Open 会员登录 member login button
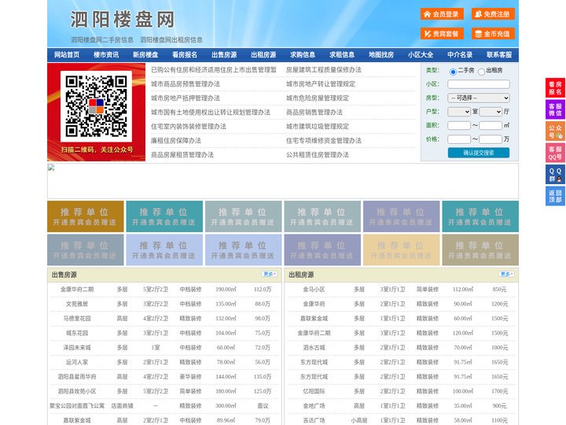The image size is (566, 425). coord(442,14)
